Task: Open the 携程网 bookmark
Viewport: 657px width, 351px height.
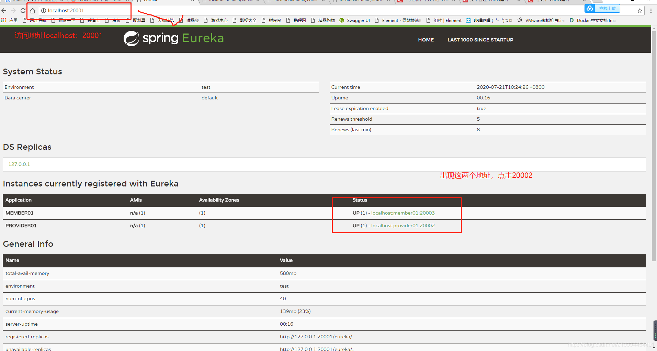Action: click(x=296, y=21)
